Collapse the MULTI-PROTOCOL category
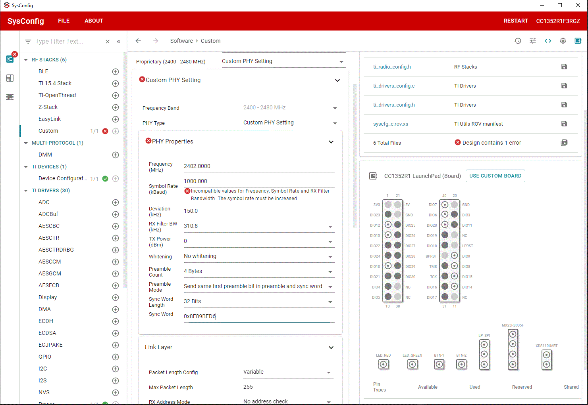 tap(26, 143)
